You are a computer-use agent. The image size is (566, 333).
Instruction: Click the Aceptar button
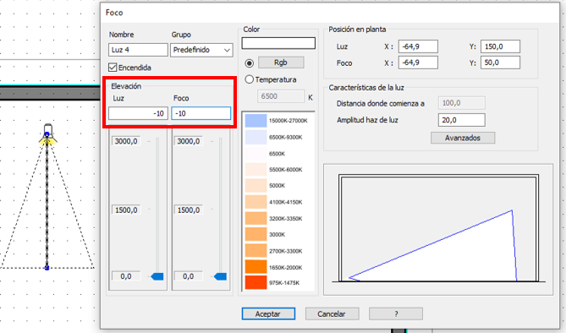pyautogui.click(x=268, y=314)
